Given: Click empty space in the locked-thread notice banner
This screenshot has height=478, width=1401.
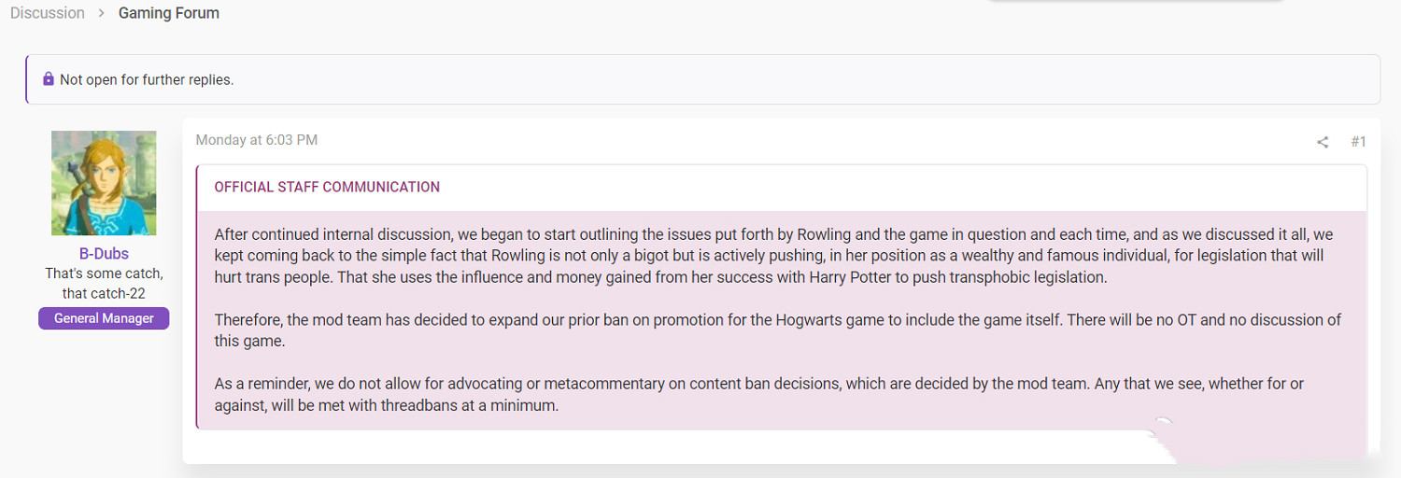Looking at the screenshot, I should tap(747, 80).
